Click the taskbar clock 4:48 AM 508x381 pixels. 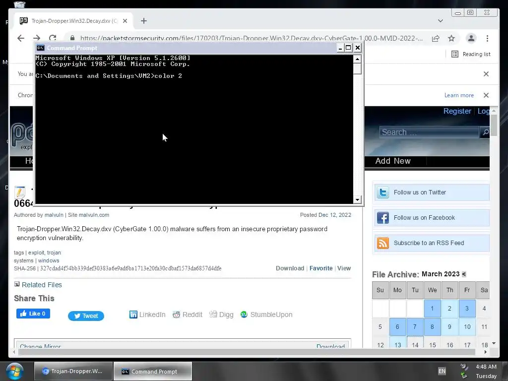click(486, 367)
